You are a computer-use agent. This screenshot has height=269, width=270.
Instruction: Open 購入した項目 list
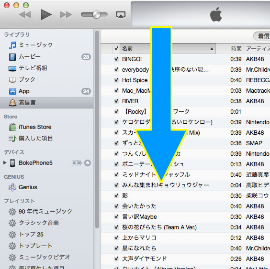click(x=31, y=138)
